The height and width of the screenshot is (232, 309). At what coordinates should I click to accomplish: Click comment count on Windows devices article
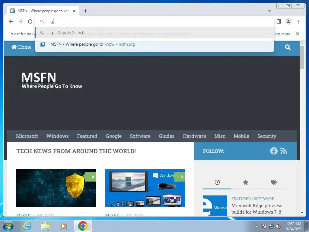pos(180,177)
